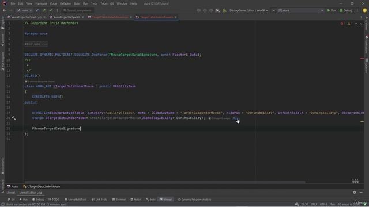Open the Debug tool window
The image size is (369, 207).
[x=38, y=200]
